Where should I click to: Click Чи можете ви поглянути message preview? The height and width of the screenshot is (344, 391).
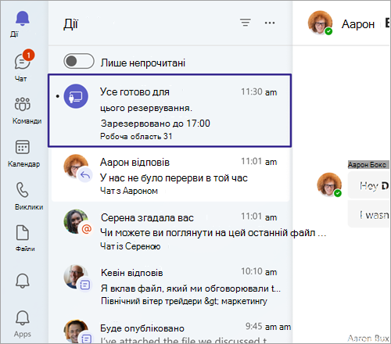tap(213, 233)
